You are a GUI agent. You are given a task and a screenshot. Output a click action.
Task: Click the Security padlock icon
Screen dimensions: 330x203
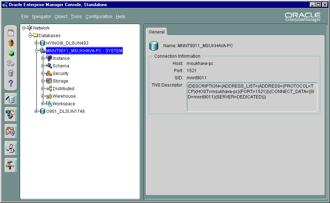tap(49, 73)
